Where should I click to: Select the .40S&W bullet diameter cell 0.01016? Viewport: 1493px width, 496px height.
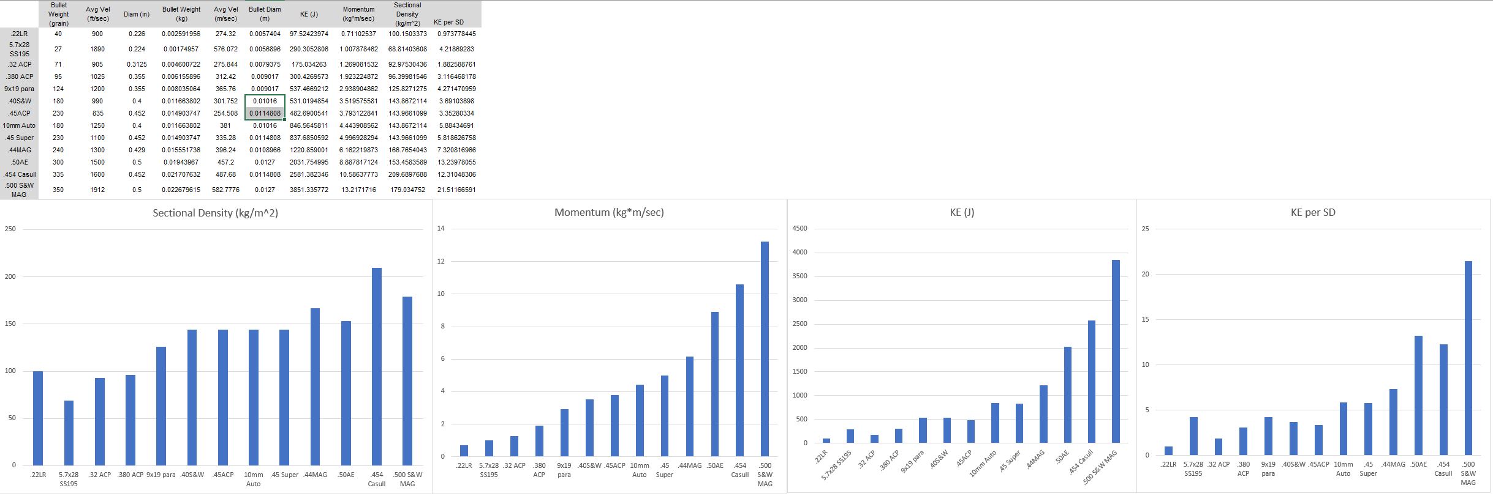click(265, 101)
